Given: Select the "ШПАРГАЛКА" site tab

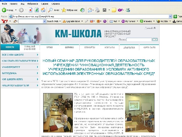Looking at the screenshot, I should click(x=129, y=47).
